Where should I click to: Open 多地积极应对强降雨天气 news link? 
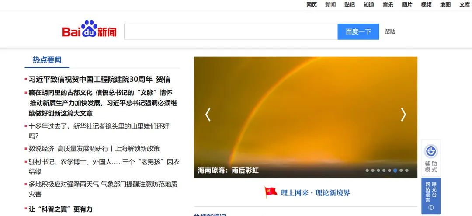103,189
